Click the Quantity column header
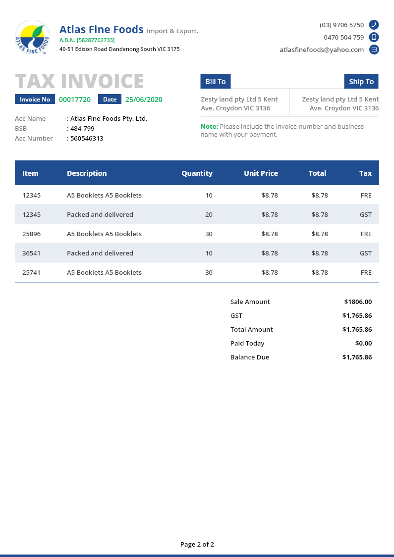 click(x=197, y=173)
